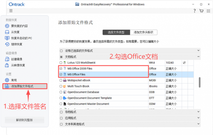Click the file list vertical scrollbar thumb

(x=200, y=82)
